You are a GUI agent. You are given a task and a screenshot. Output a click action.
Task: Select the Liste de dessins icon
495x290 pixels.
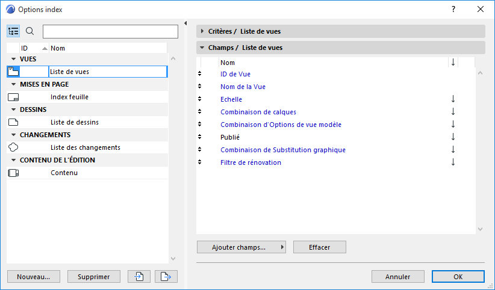tap(13, 122)
